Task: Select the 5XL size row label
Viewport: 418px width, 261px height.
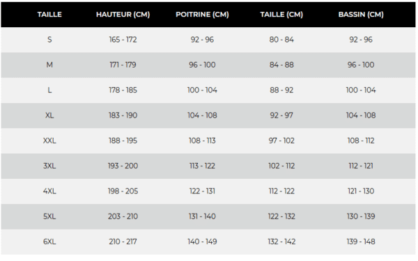Action: 49,216
